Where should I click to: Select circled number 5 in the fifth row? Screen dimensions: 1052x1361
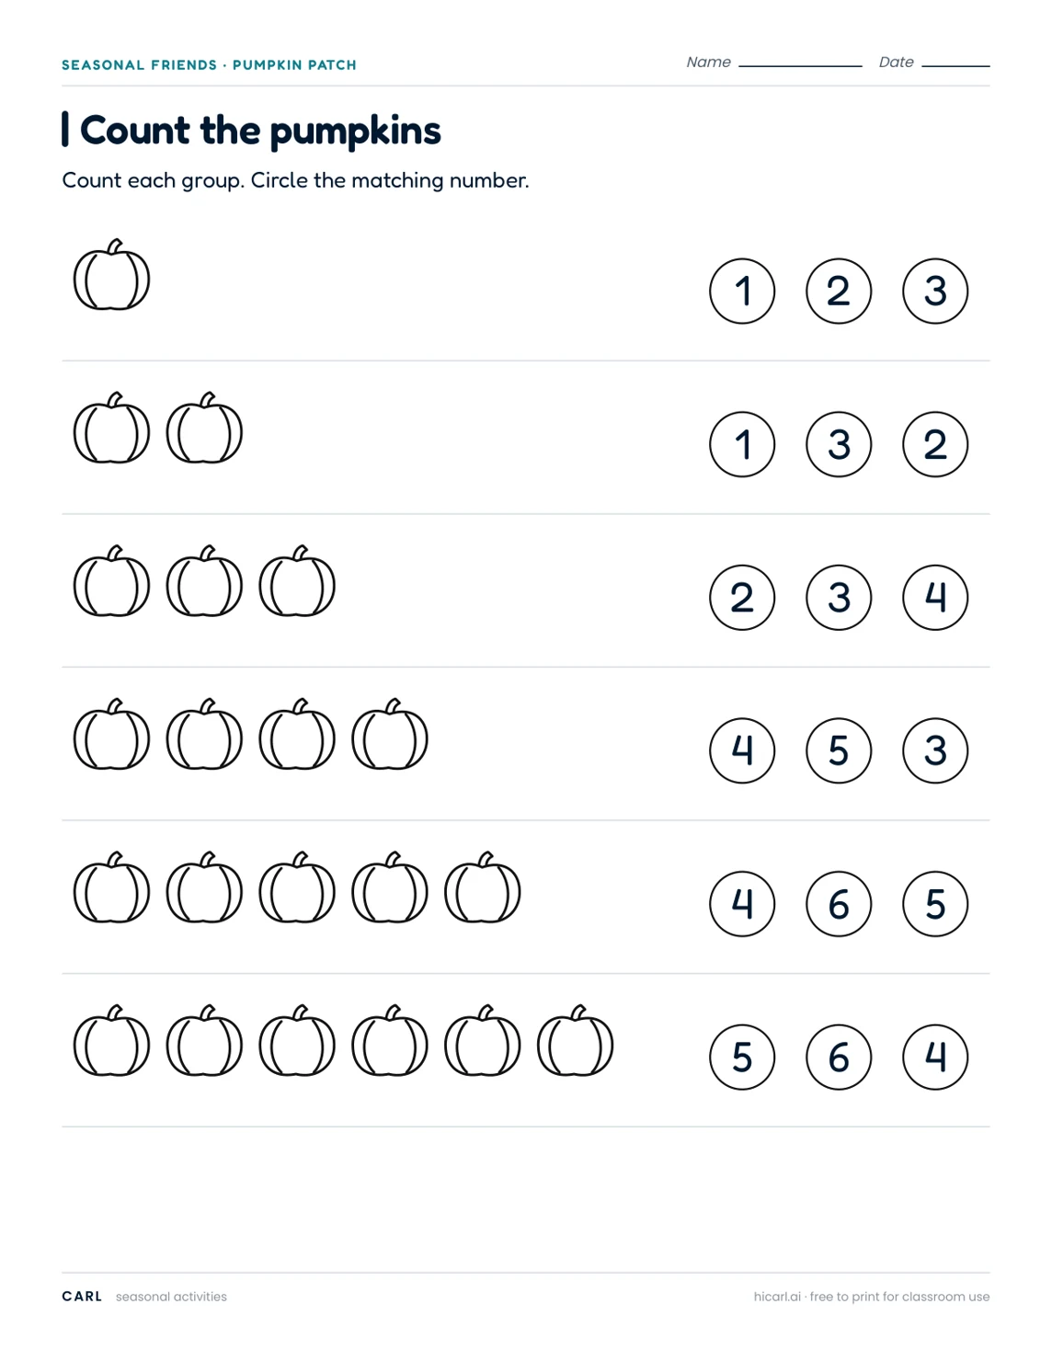click(935, 904)
